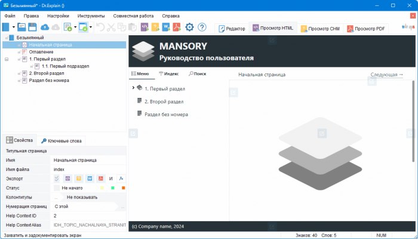Select the orange status swatch
Screen dimensions: 418x239
[123, 188]
